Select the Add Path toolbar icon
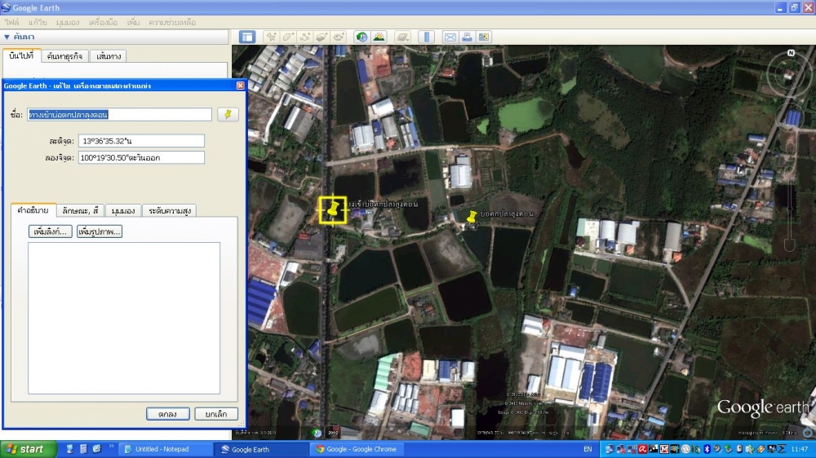The image size is (816, 458). tap(305, 37)
